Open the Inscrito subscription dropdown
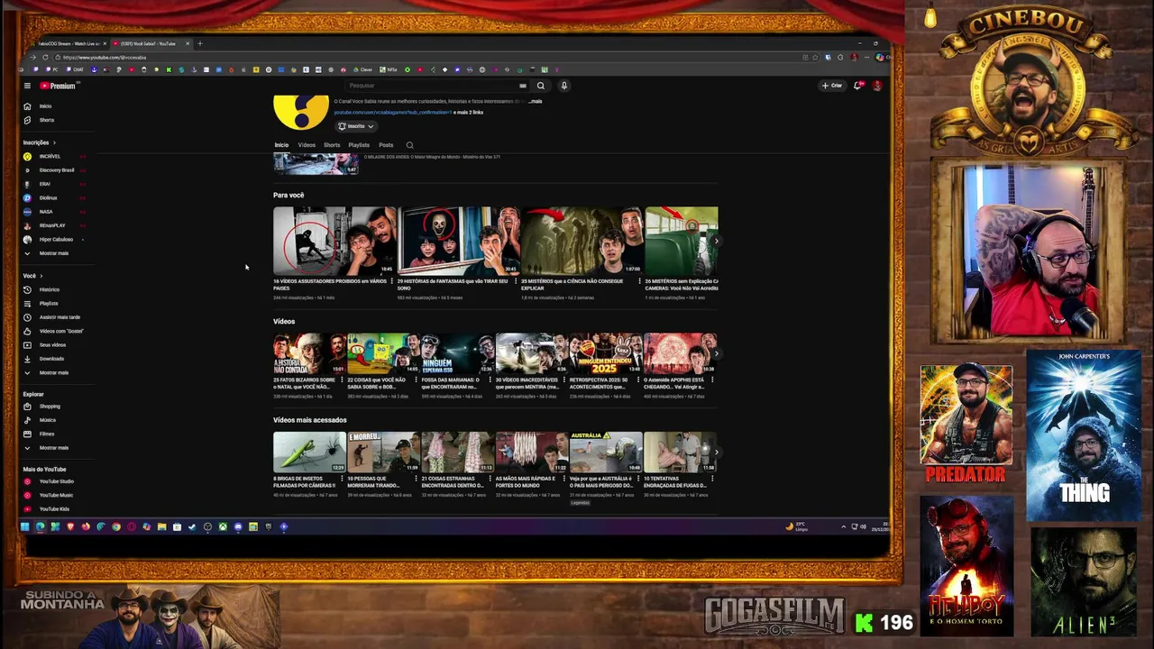Screen dimensions: 1154x649 click(x=355, y=126)
